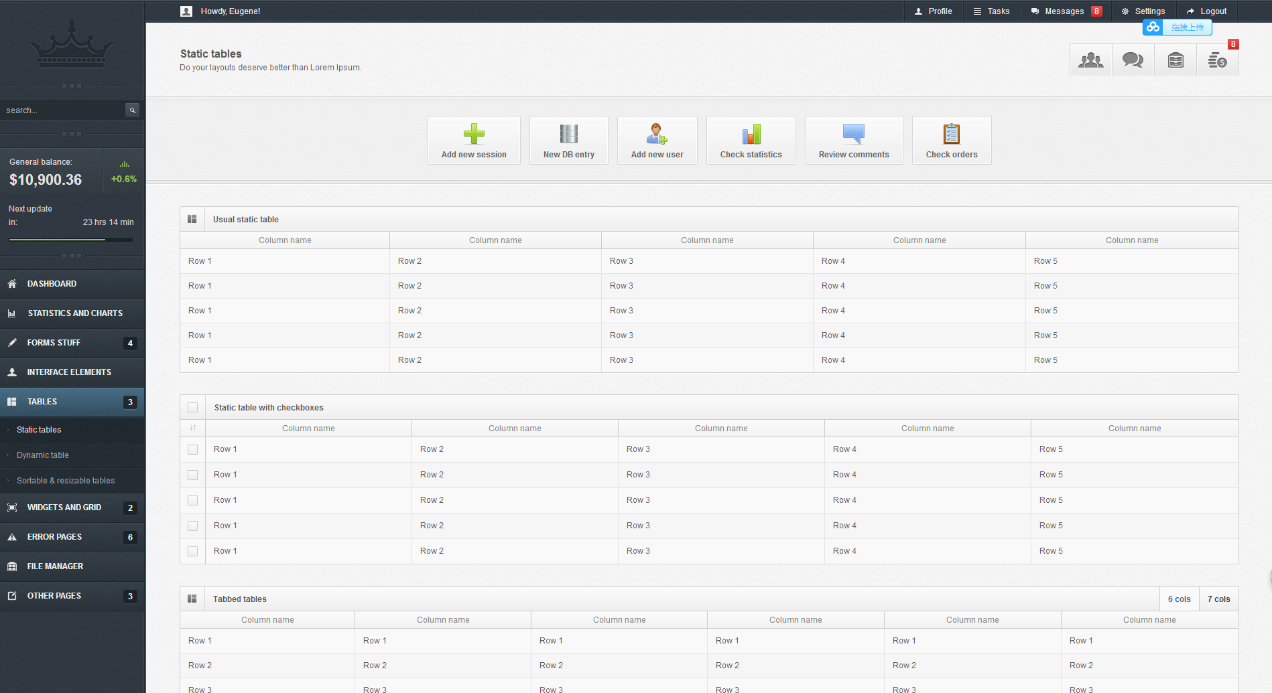Click the Next update progress bar
Viewport: 1272px width, 693px height.
click(x=71, y=239)
